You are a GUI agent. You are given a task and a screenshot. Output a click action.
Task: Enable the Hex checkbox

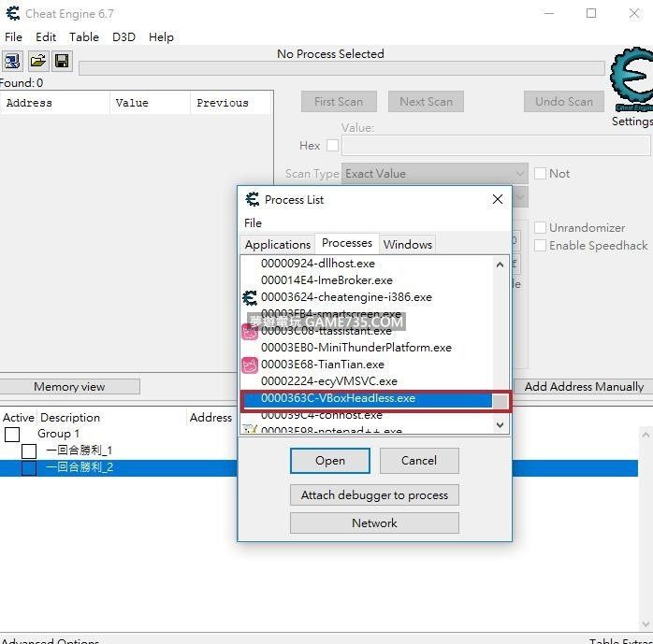coord(332,146)
